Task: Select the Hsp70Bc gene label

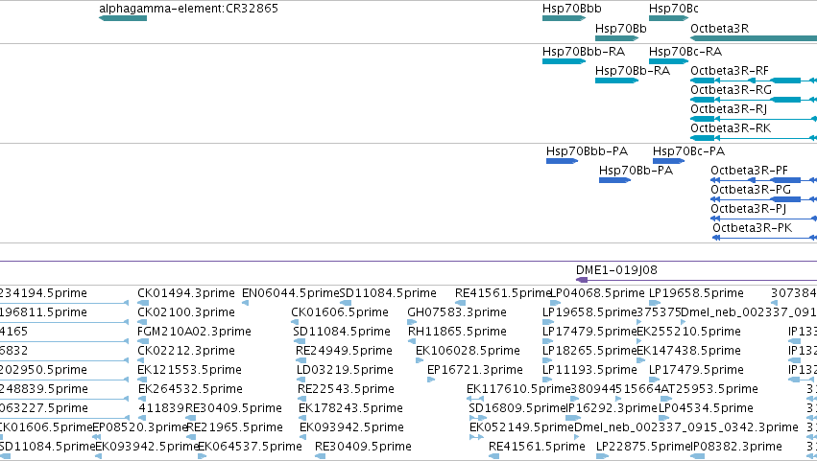Action: tap(674, 9)
